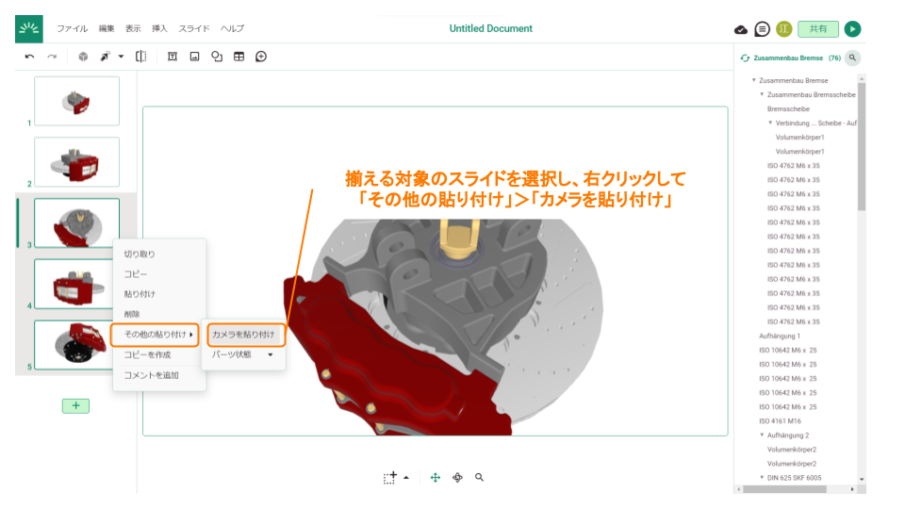Click the tree scrollbar down arrow
This screenshot has height=509, width=905.
coord(862,480)
